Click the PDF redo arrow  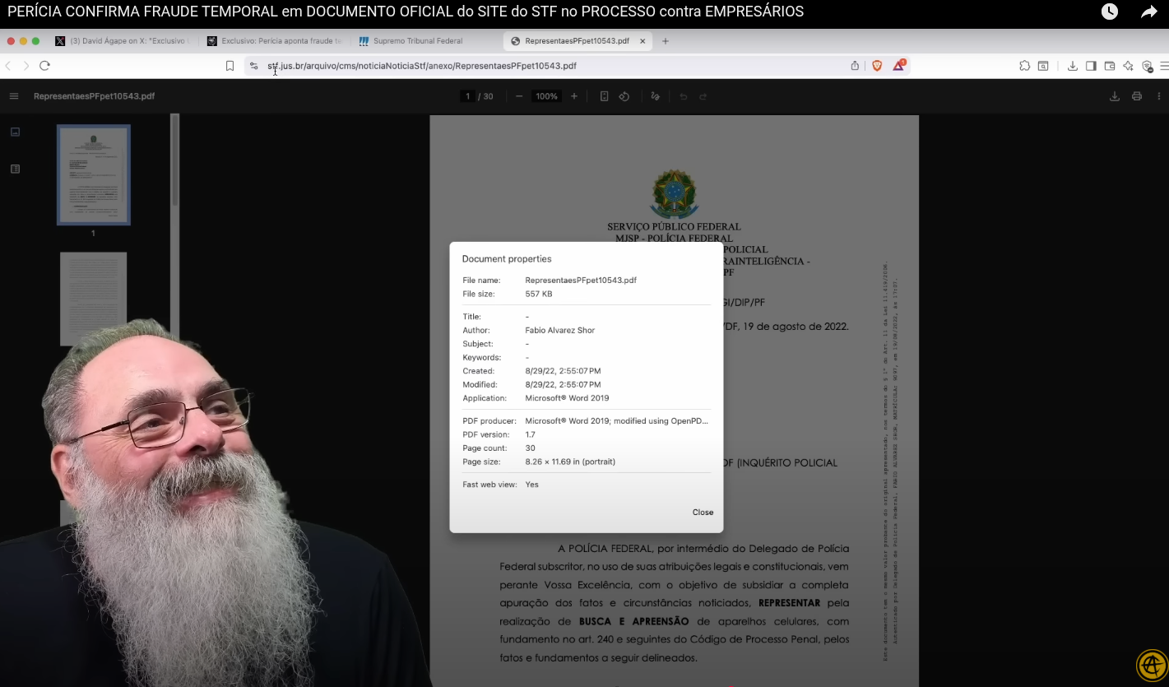(x=703, y=96)
